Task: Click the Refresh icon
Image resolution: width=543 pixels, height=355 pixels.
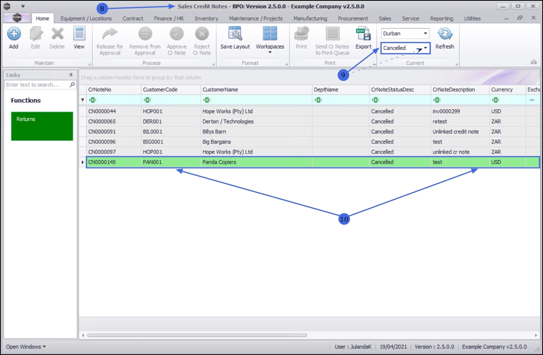Action: click(445, 34)
